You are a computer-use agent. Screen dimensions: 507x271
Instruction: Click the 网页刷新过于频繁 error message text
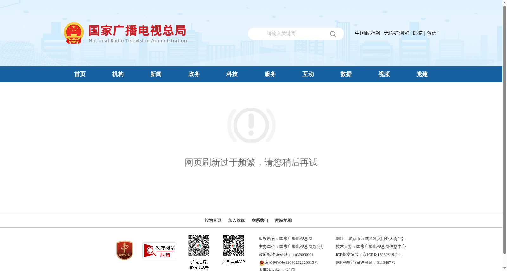251,163
